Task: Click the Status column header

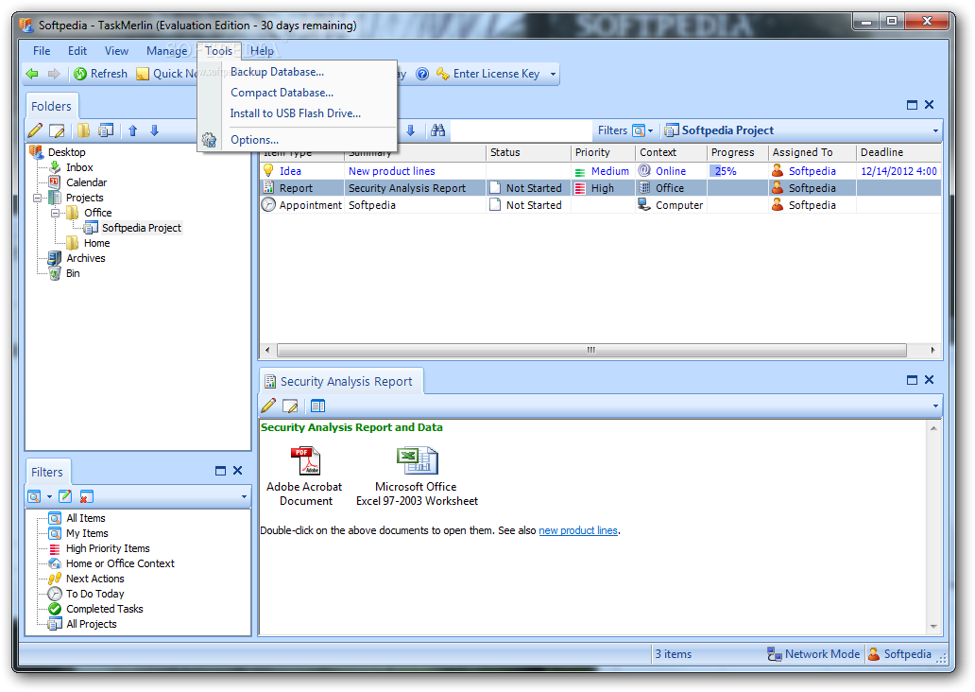Action: (x=527, y=152)
